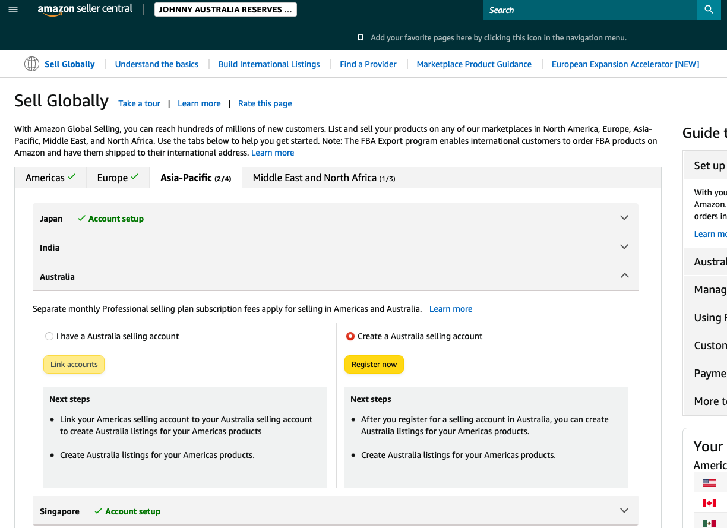
Task: Select 'Create a Australia selling account' radio
Action: 350,336
